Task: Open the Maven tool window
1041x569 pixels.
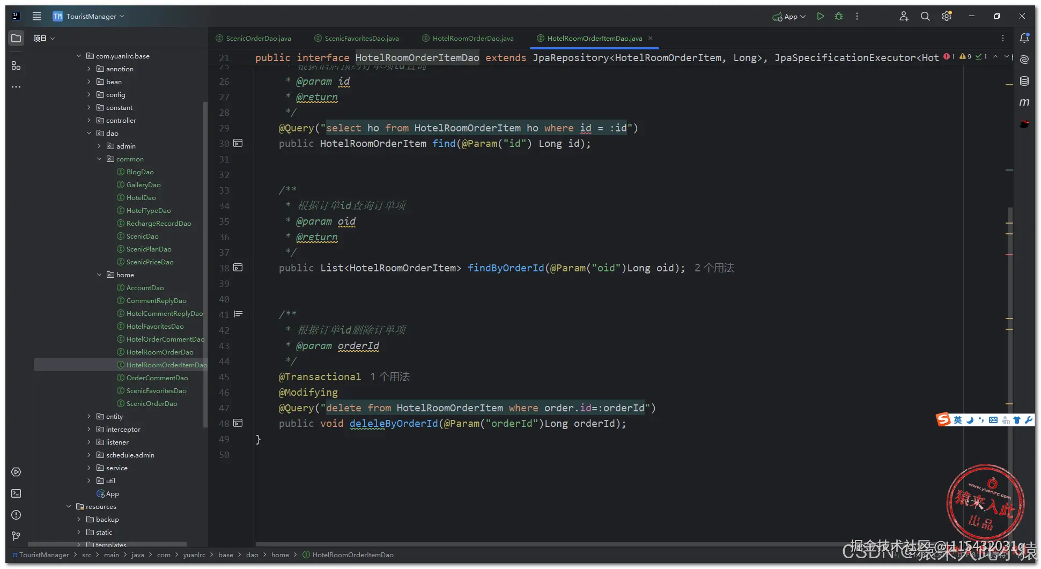Action: pyautogui.click(x=1024, y=102)
